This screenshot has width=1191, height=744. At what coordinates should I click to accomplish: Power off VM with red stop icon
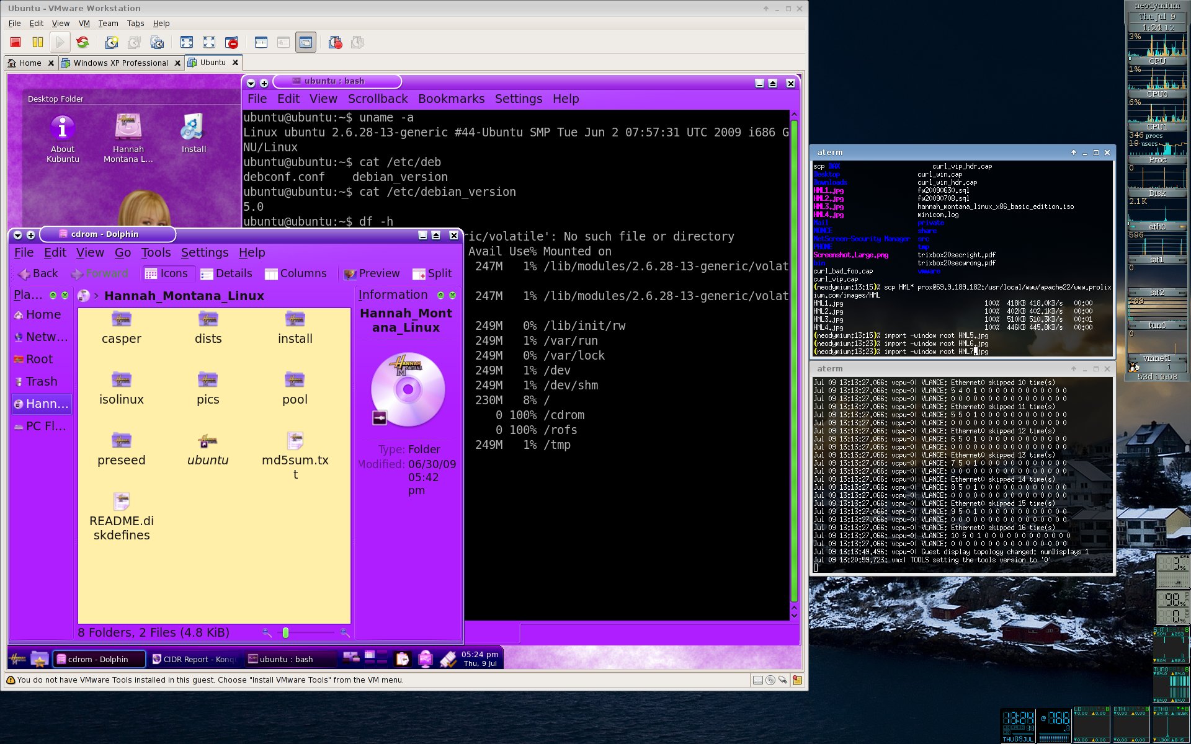(16, 42)
